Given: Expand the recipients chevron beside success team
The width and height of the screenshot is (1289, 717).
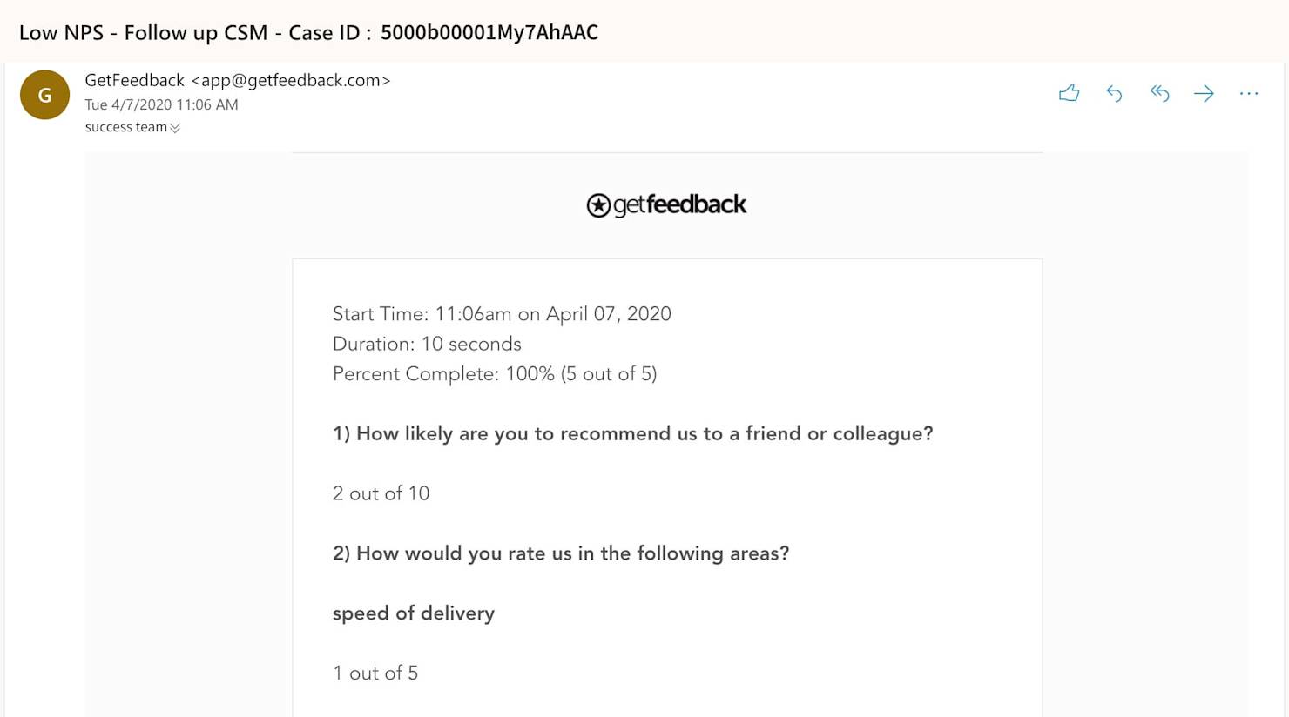Looking at the screenshot, I should click(175, 128).
